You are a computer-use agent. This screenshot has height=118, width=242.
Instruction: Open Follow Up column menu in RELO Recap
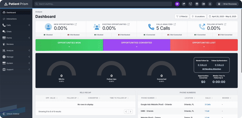pyautogui.click(x=78, y=98)
